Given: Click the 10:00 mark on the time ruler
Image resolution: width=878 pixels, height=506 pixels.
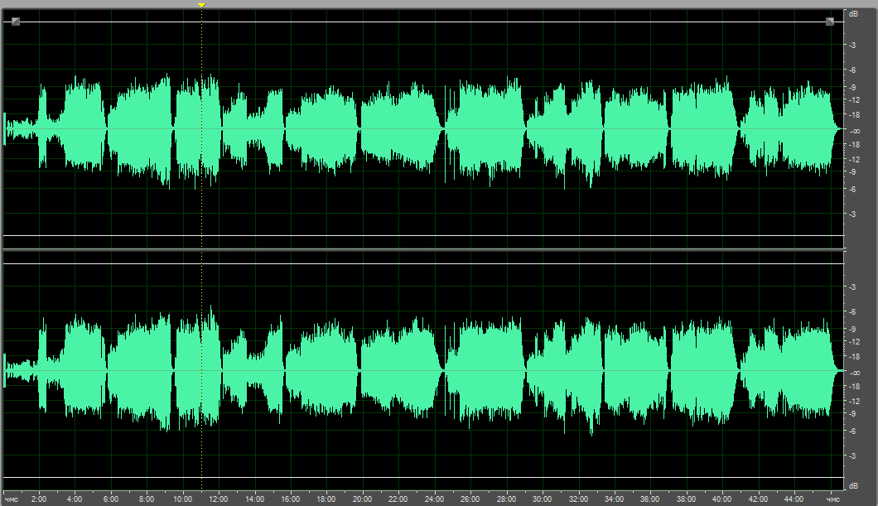Looking at the screenshot, I should click(x=183, y=499).
